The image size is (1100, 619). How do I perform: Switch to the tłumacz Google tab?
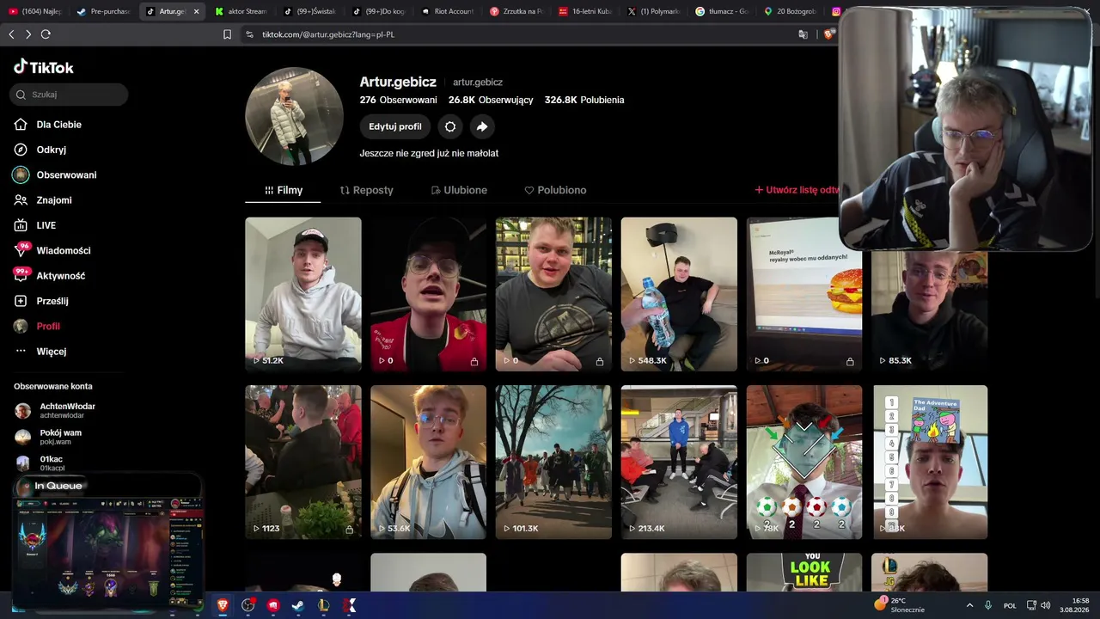click(724, 11)
